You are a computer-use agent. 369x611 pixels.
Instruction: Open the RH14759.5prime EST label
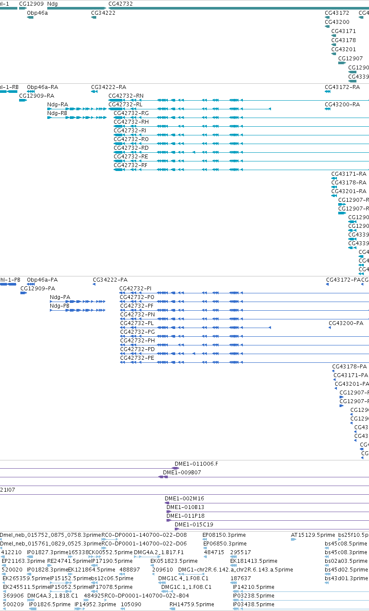(x=192, y=604)
